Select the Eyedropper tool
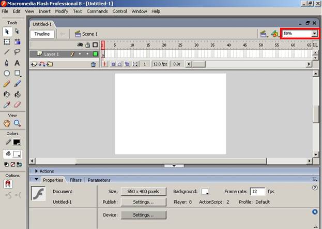 coord(7,105)
